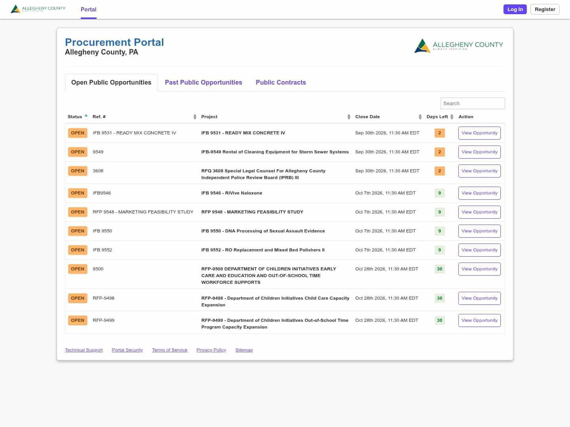The height and width of the screenshot is (427, 570).
Task: Click the Register button
Action: coord(545,9)
